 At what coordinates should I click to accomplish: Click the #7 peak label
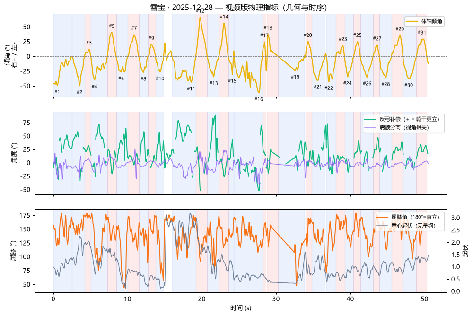(134, 28)
